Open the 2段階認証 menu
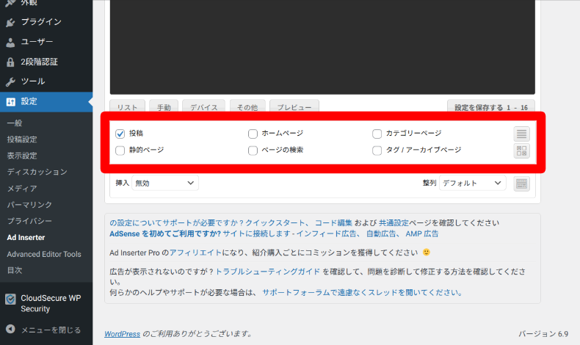 point(46,62)
